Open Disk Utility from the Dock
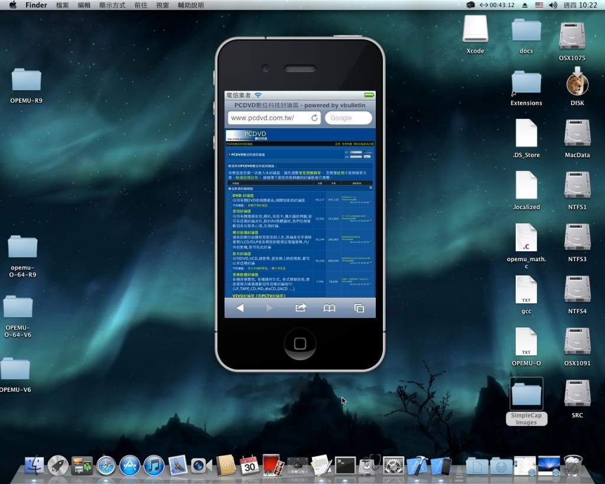 369,465
